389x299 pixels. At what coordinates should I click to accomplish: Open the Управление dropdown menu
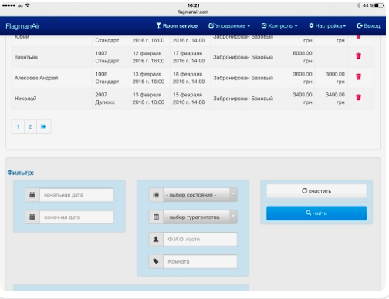229,25
